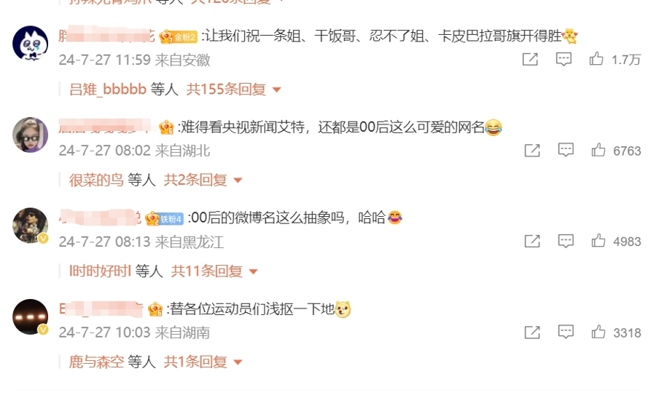Open 吕雉_bbbbb user profile link
This screenshot has width=656, height=398.
(x=108, y=89)
